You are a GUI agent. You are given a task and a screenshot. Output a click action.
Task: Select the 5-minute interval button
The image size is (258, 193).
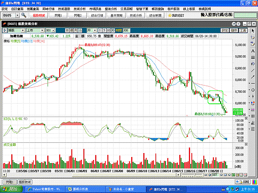[x=104, y=30]
